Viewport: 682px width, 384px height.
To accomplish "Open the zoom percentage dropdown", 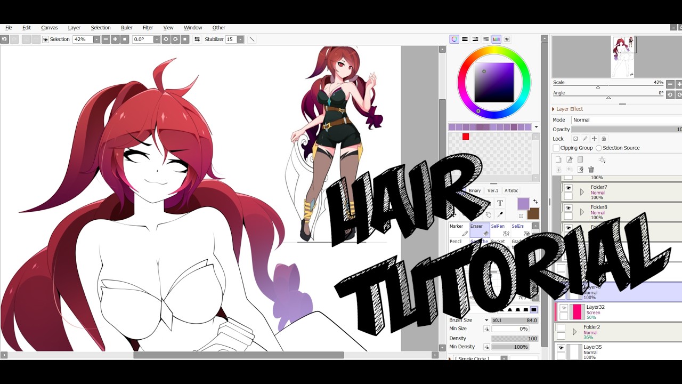I will coord(96,39).
